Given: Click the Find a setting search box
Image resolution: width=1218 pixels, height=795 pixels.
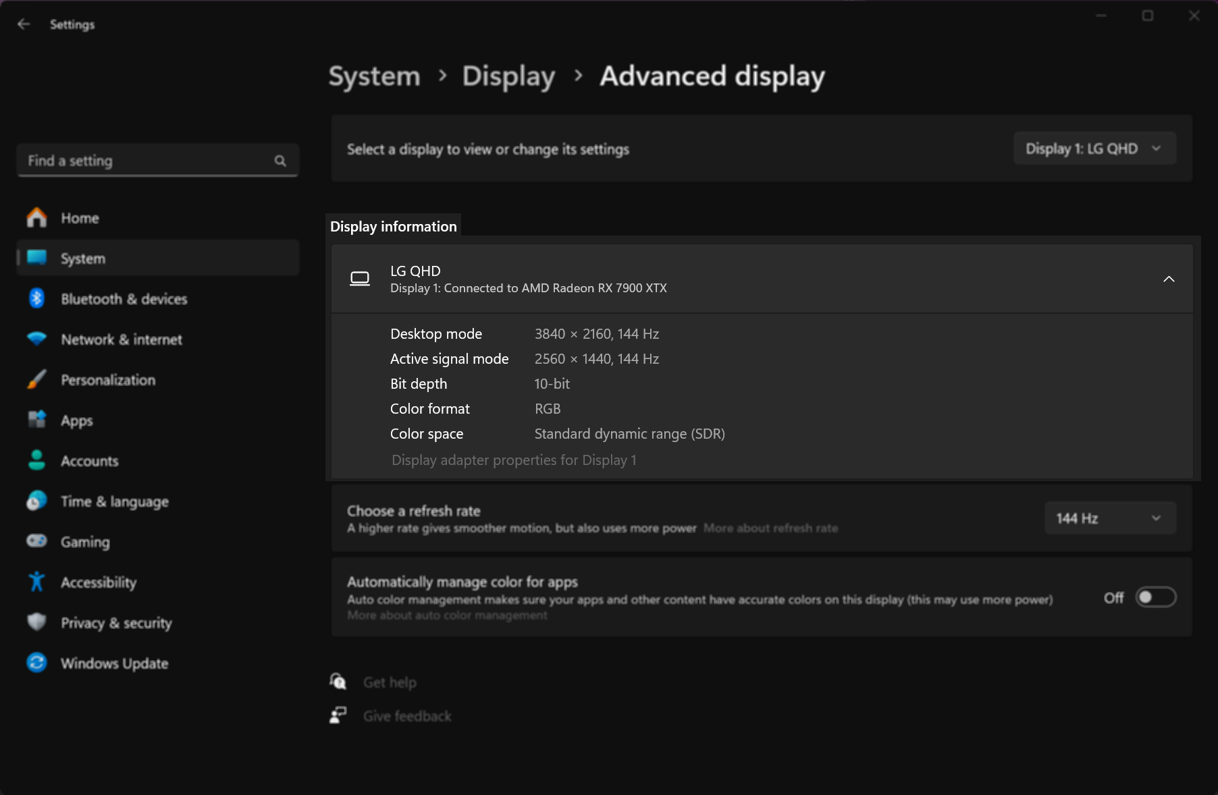Looking at the screenshot, I should (x=158, y=160).
